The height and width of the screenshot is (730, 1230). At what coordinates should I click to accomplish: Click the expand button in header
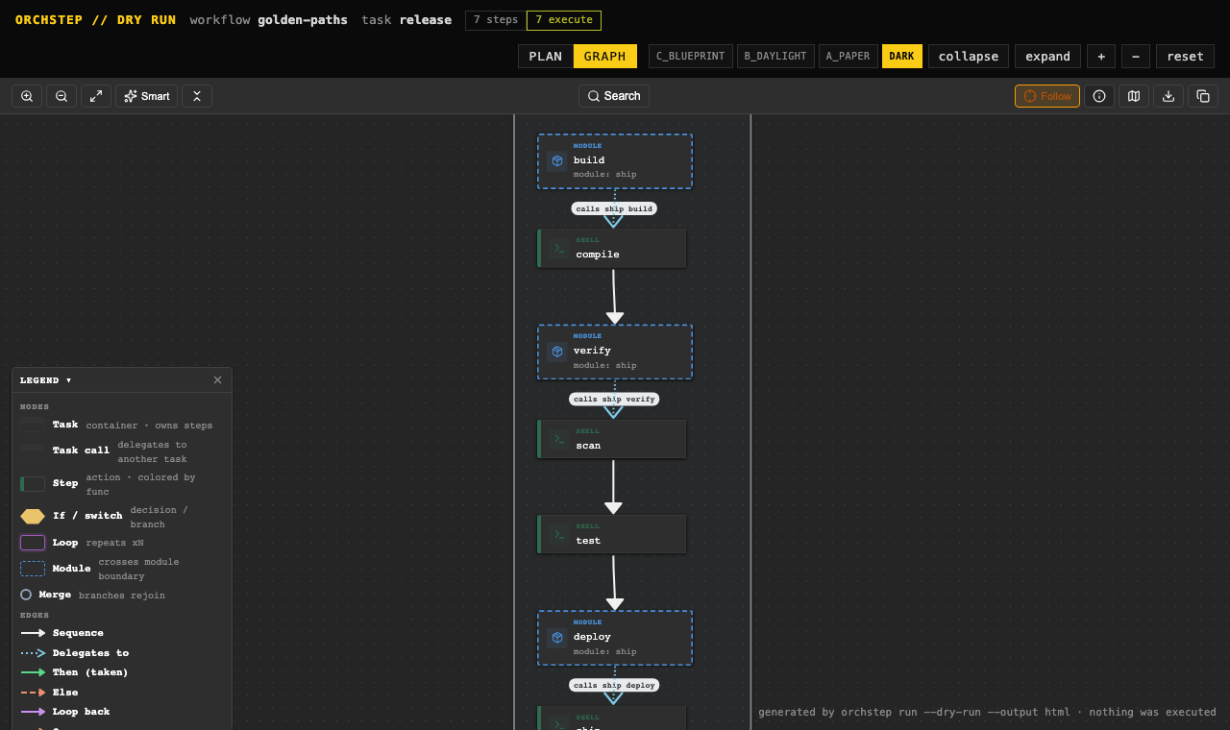click(1047, 56)
